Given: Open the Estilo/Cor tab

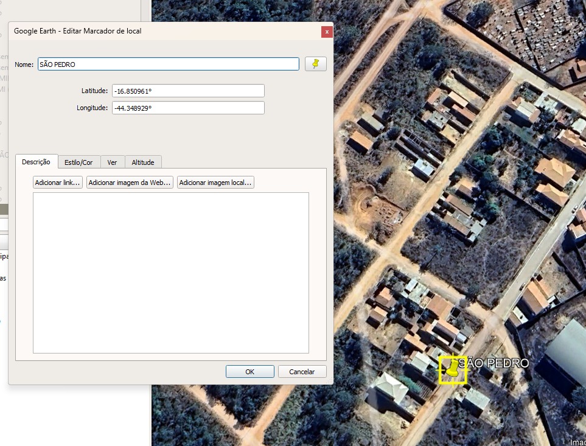Looking at the screenshot, I should click(78, 162).
